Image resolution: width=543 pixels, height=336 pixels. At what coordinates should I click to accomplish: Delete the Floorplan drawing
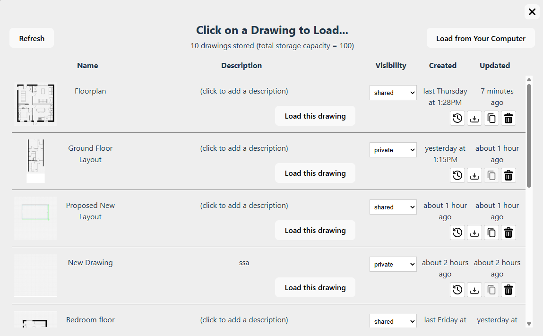[509, 119]
